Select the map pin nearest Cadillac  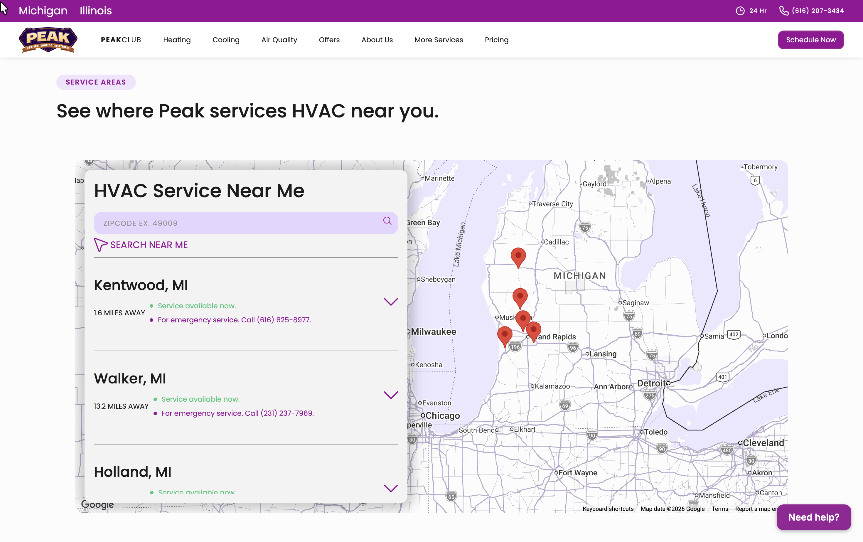click(x=518, y=258)
